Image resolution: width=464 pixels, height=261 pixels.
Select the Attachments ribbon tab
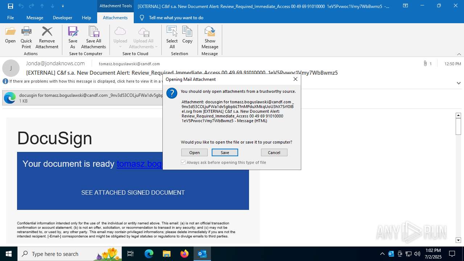coord(115,18)
